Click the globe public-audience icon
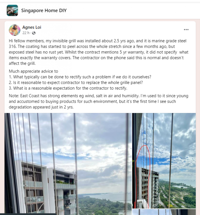The height and width of the screenshot is (215, 200). (x=34, y=33)
